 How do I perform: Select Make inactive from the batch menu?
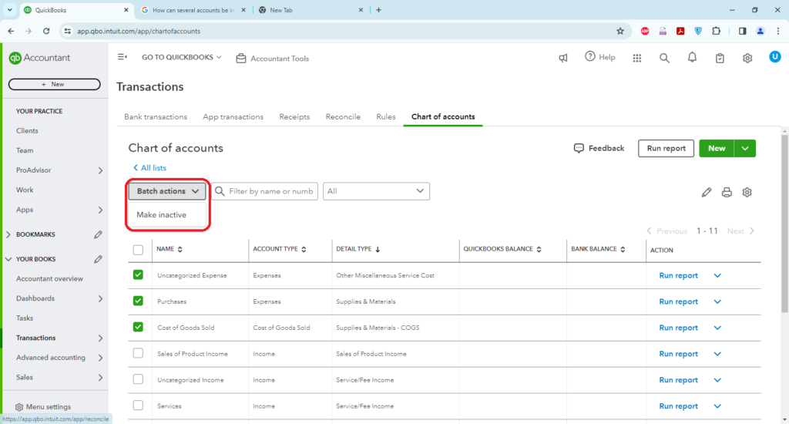(x=162, y=215)
